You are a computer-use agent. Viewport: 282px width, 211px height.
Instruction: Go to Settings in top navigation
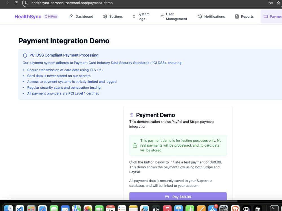(x=113, y=17)
